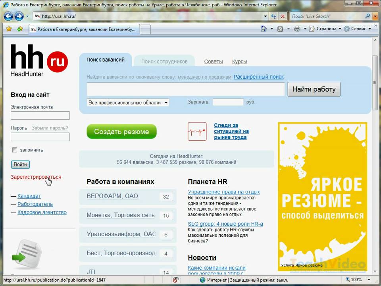
Task: Click example keyword менеджер по продажам
Action: click(205, 77)
